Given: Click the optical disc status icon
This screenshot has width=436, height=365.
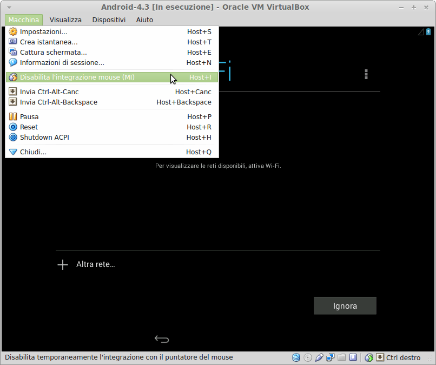Looking at the screenshot, I should pos(308,357).
